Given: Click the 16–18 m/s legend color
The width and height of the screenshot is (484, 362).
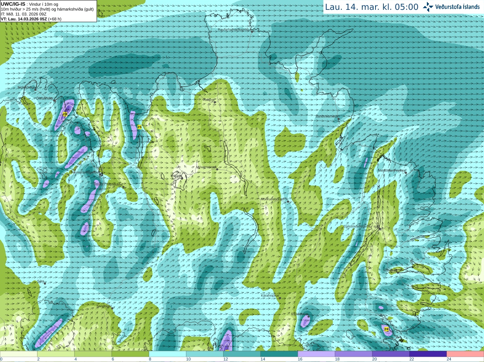Looking at the screenshot, I should click(316, 354).
